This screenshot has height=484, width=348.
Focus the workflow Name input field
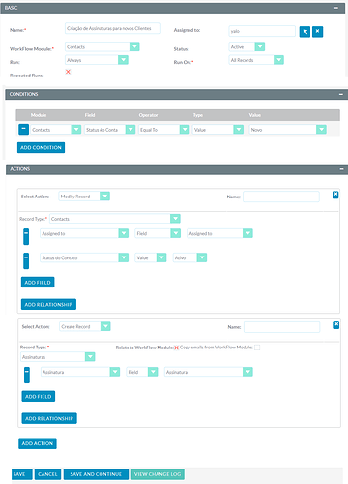coord(113,28)
